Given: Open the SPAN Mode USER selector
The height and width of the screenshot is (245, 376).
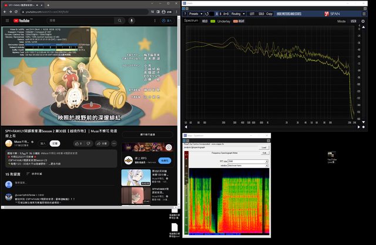Looking at the screenshot, I should (x=354, y=21).
